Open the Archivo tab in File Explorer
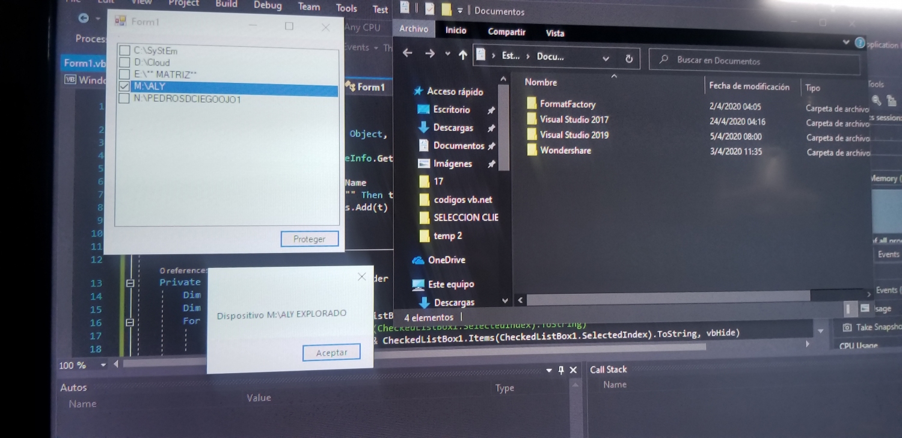902x438 pixels. pyautogui.click(x=414, y=29)
